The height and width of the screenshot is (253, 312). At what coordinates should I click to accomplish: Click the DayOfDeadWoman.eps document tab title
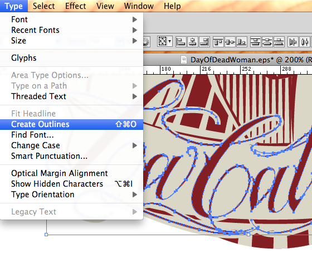pos(251,60)
